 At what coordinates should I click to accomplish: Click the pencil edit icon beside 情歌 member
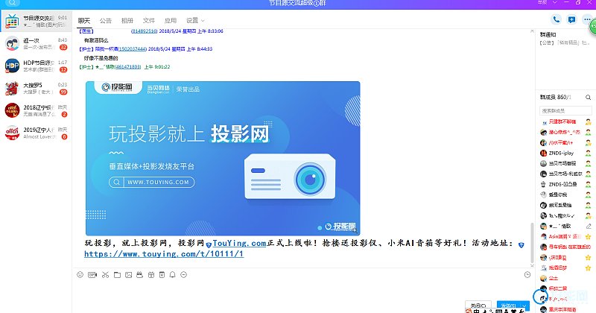[x=589, y=226]
